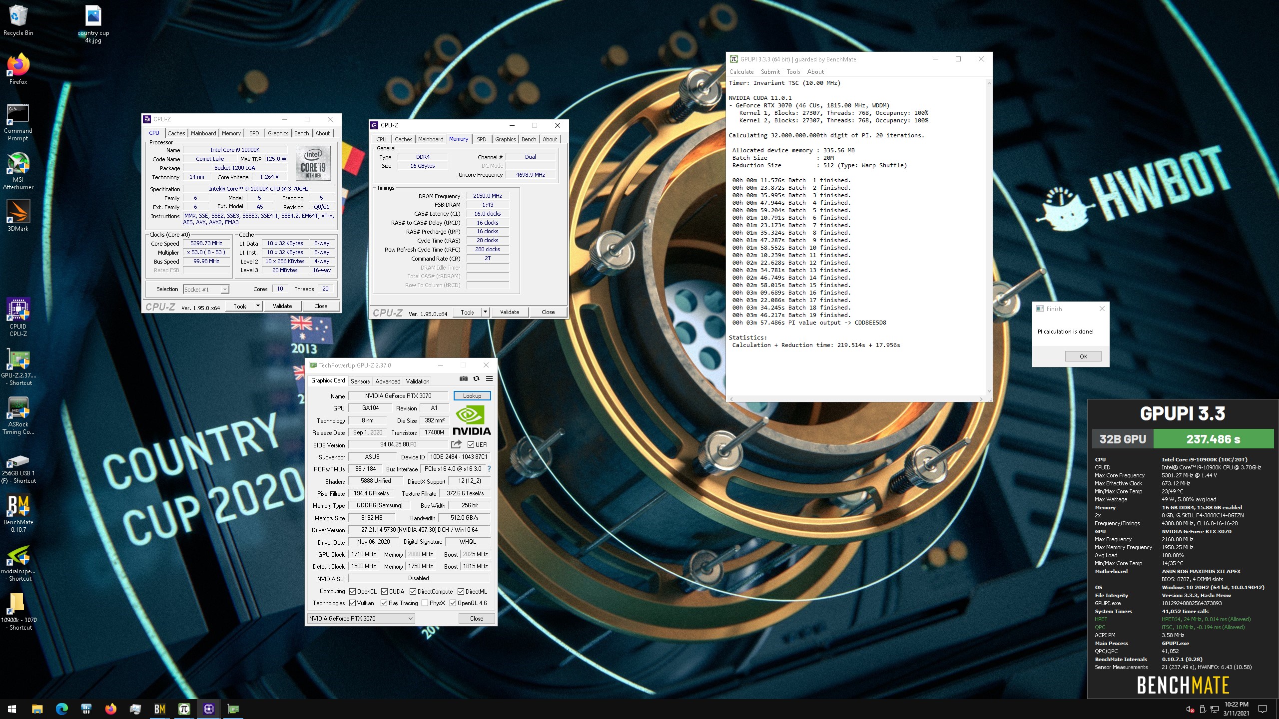Launch the MSI Afterburner desktop icon

(18, 171)
